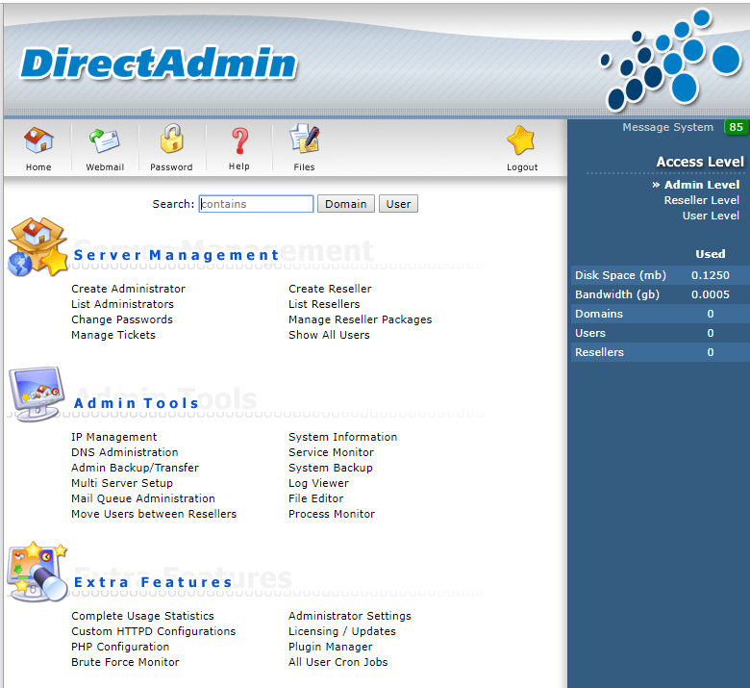The image size is (750, 688).
Task: Open Licensing / Updates
Action: (342, 631)
